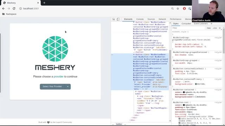The width and height of the screenshot is (225, 126).
Task: Open site info icon beside localhost:3001
Action: pyautogui.click(x=20, y=8)
